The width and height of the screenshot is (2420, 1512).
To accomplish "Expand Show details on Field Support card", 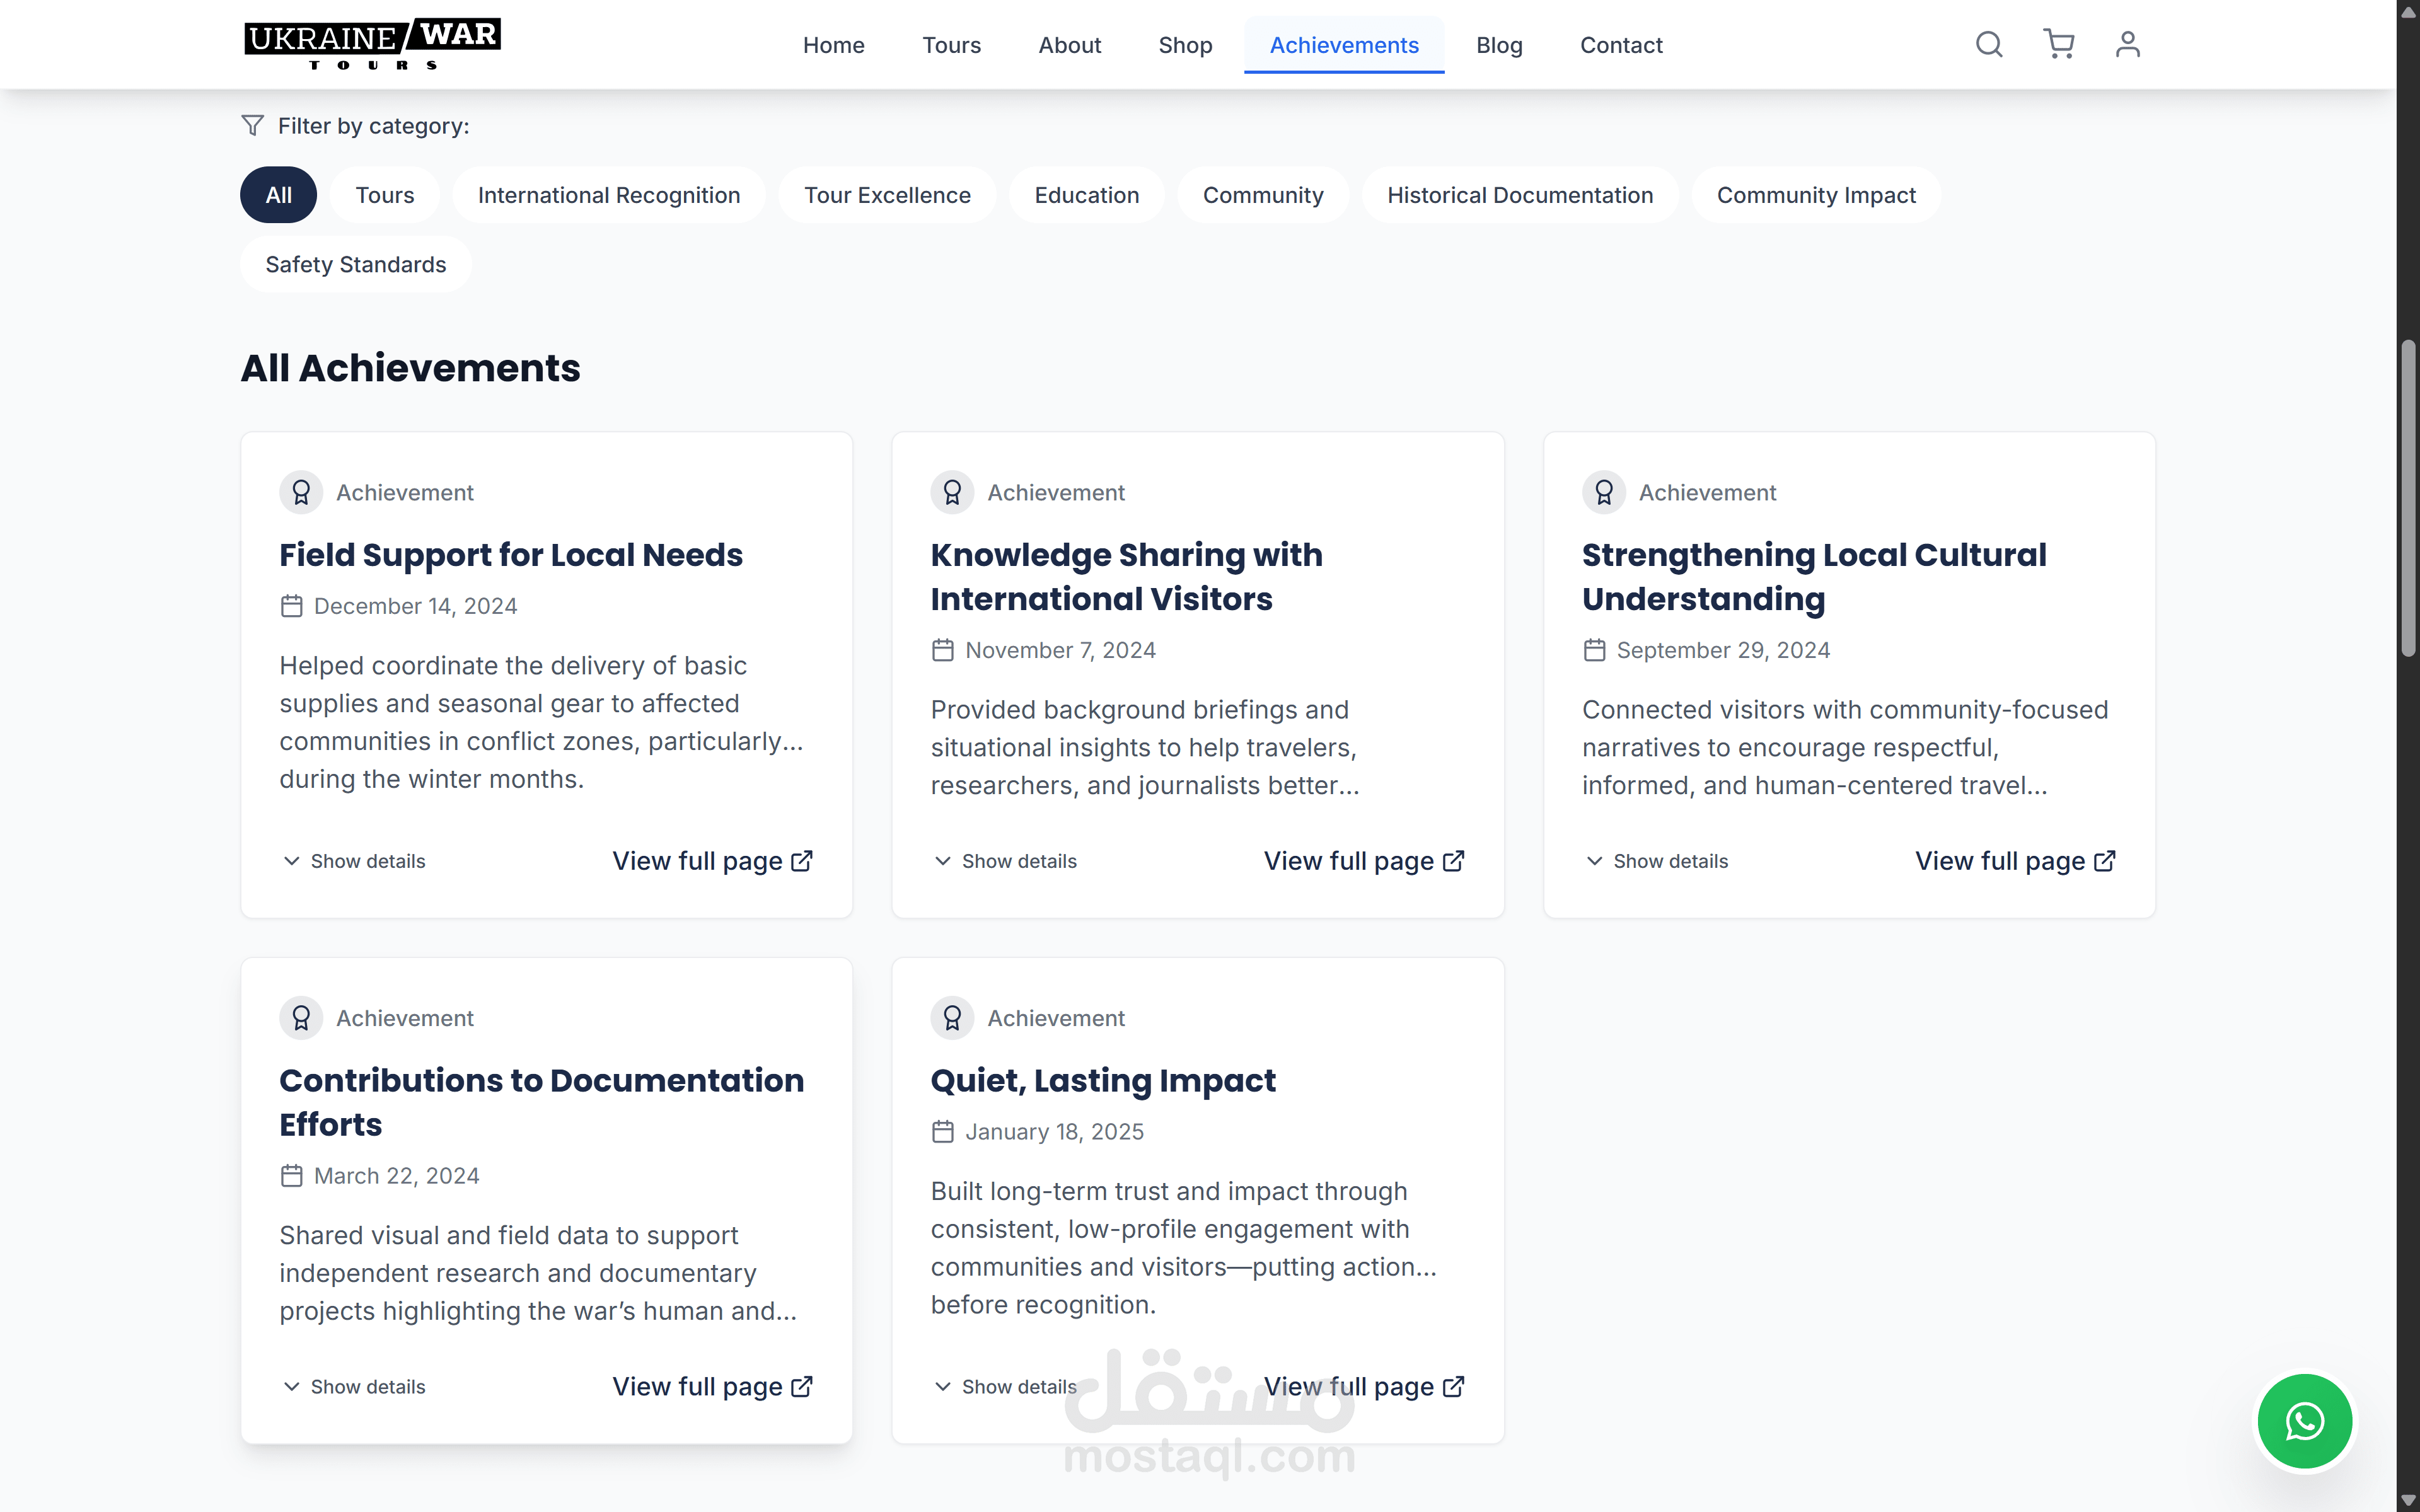I will pos(354,861).
